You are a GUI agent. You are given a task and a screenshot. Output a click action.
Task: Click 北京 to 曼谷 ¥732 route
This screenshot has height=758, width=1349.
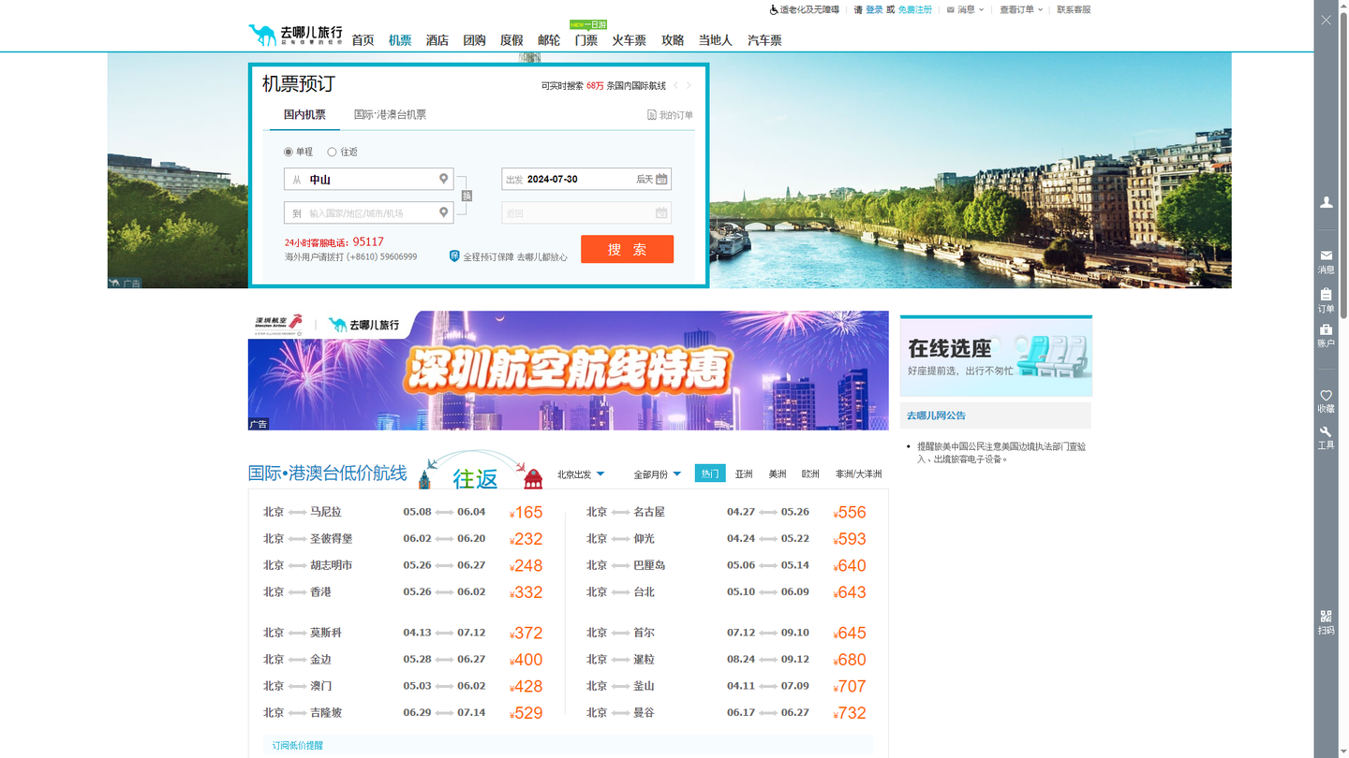[726, 713]
